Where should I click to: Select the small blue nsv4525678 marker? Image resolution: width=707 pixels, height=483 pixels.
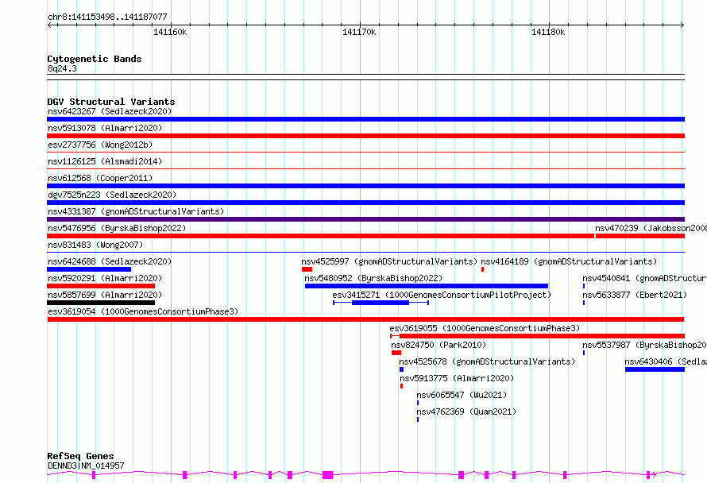(x=401, y=369)
